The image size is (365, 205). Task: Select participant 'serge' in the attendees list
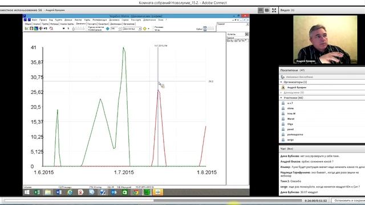pos(290,140)
